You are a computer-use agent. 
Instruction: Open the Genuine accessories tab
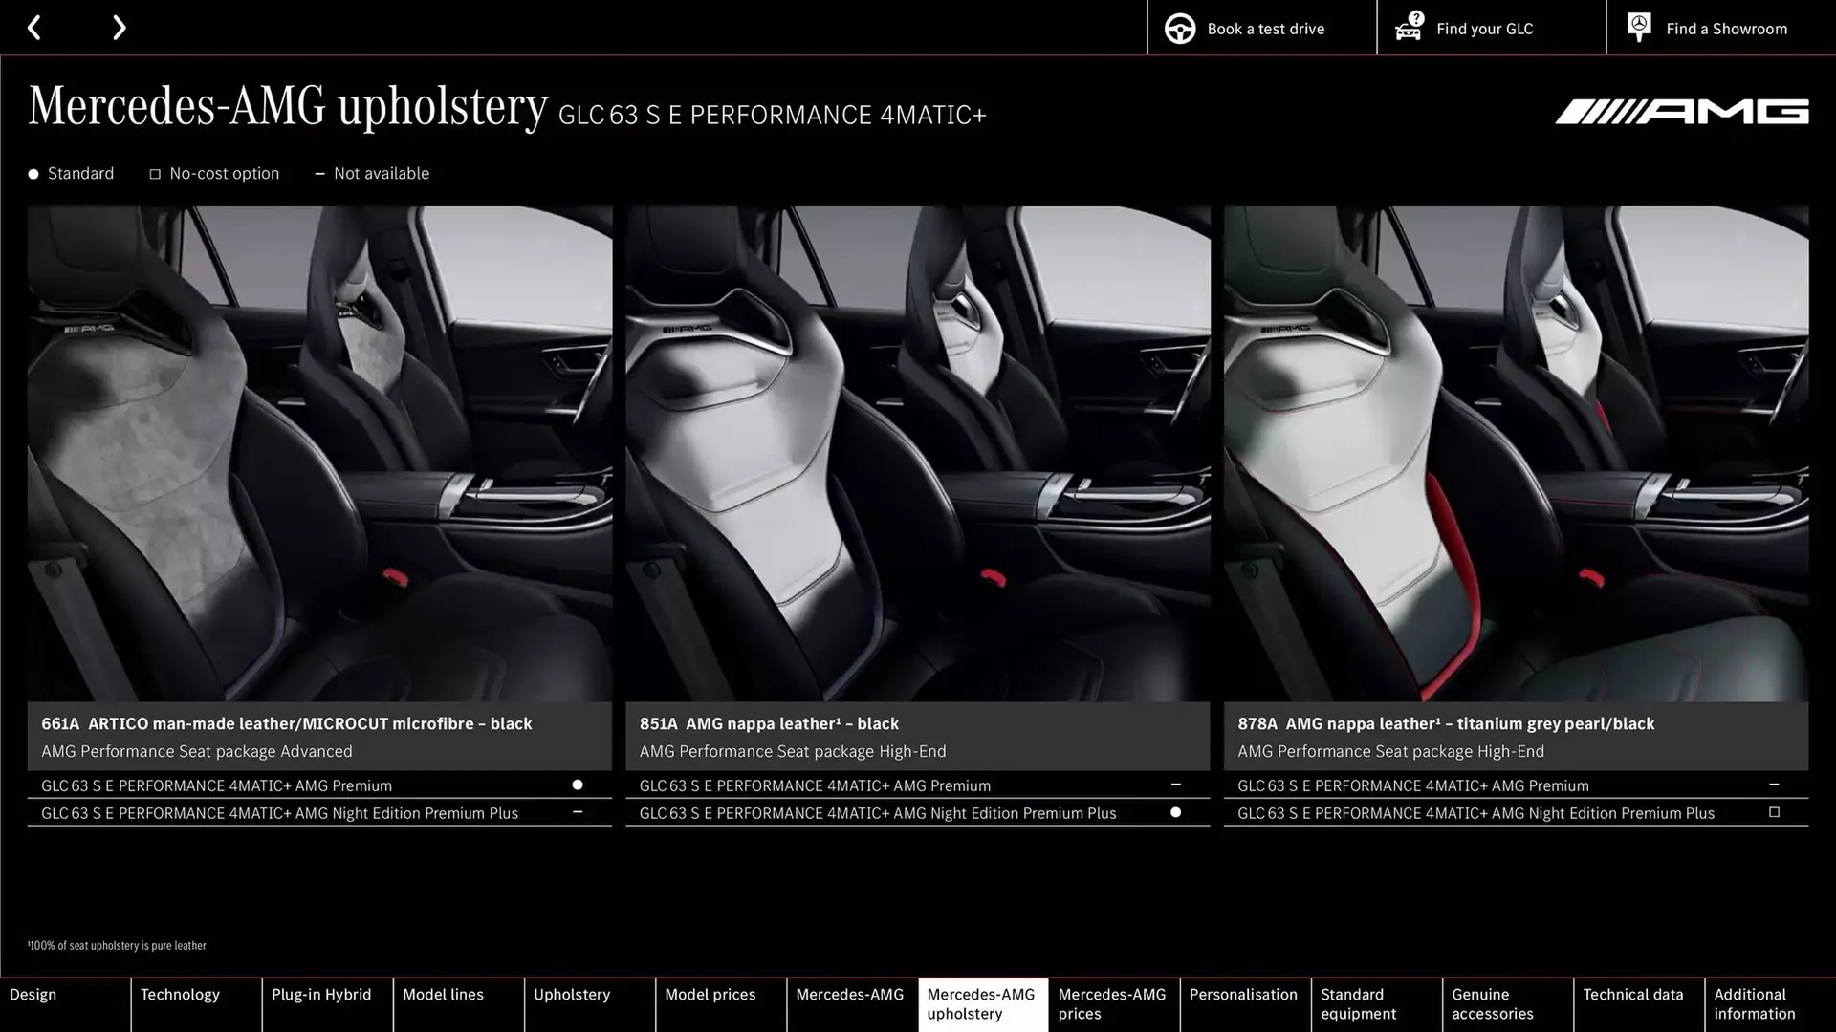1507,1004
